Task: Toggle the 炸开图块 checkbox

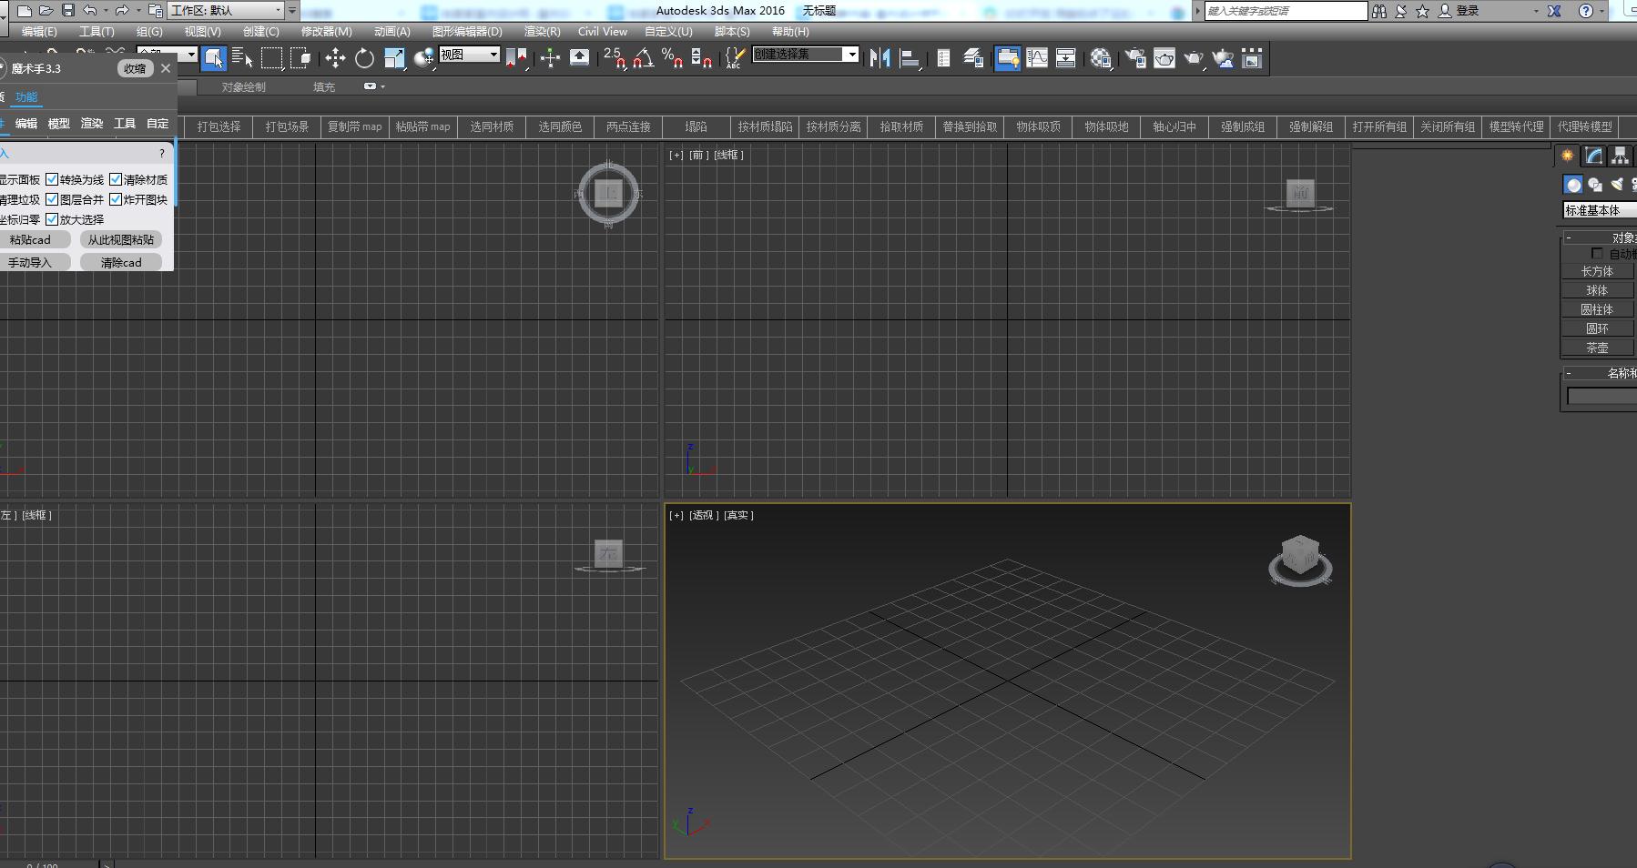Action: tap(116, 199)
